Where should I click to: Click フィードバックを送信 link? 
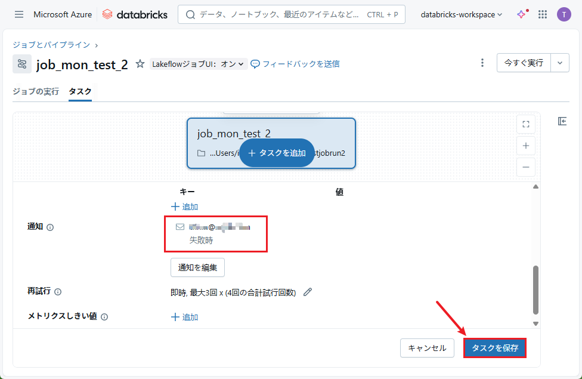point(295,64)
